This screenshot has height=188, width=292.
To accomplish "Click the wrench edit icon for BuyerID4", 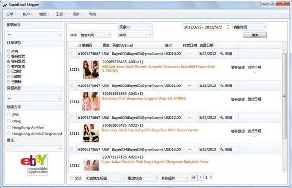I will point(221,149).
